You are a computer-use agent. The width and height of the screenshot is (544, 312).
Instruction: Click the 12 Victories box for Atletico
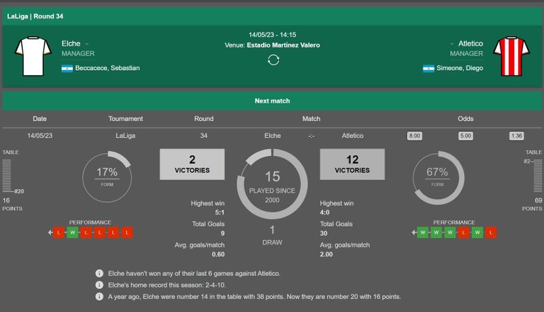pyautogui.click(x=352, y=164)
